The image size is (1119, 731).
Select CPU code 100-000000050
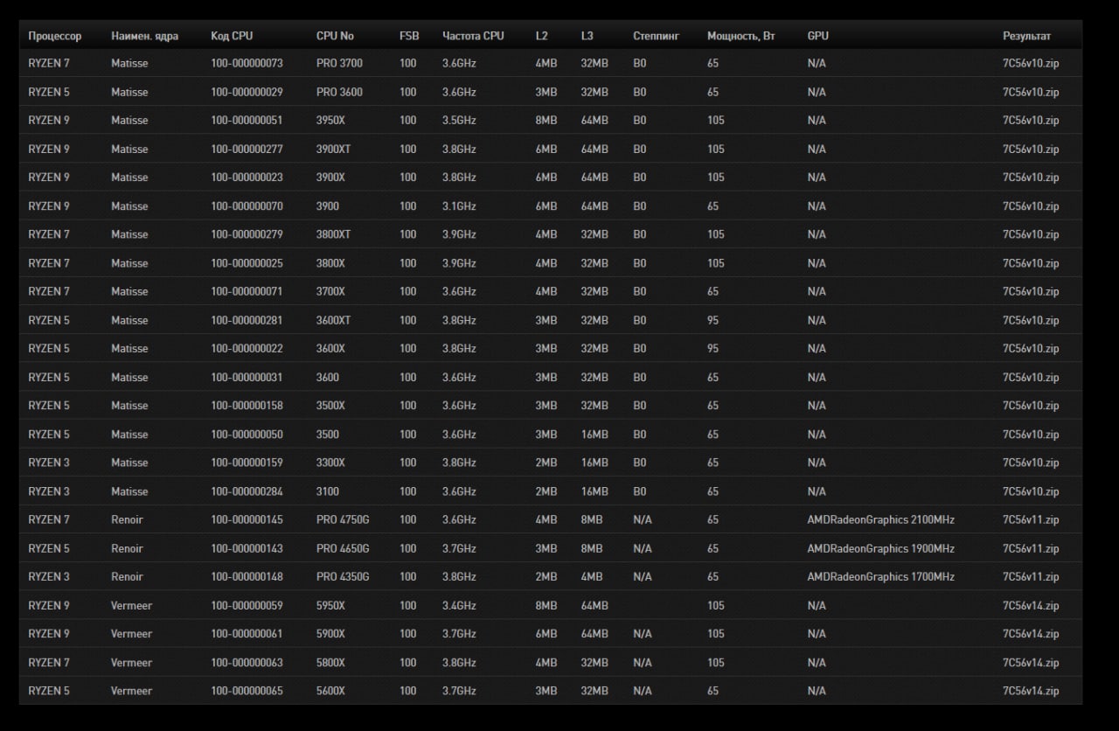[247, 435]
